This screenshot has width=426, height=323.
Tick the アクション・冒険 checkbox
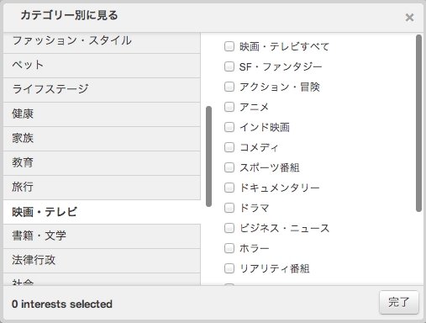click(x=229, y=87)
